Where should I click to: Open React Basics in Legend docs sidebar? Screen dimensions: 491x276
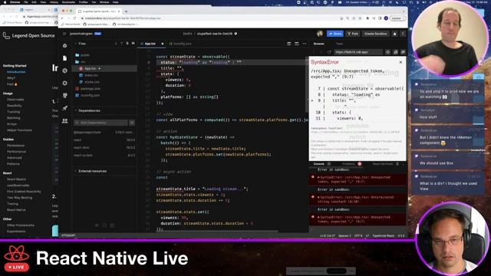16,179
